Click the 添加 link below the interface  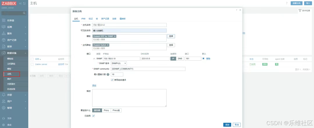point(94,86)
